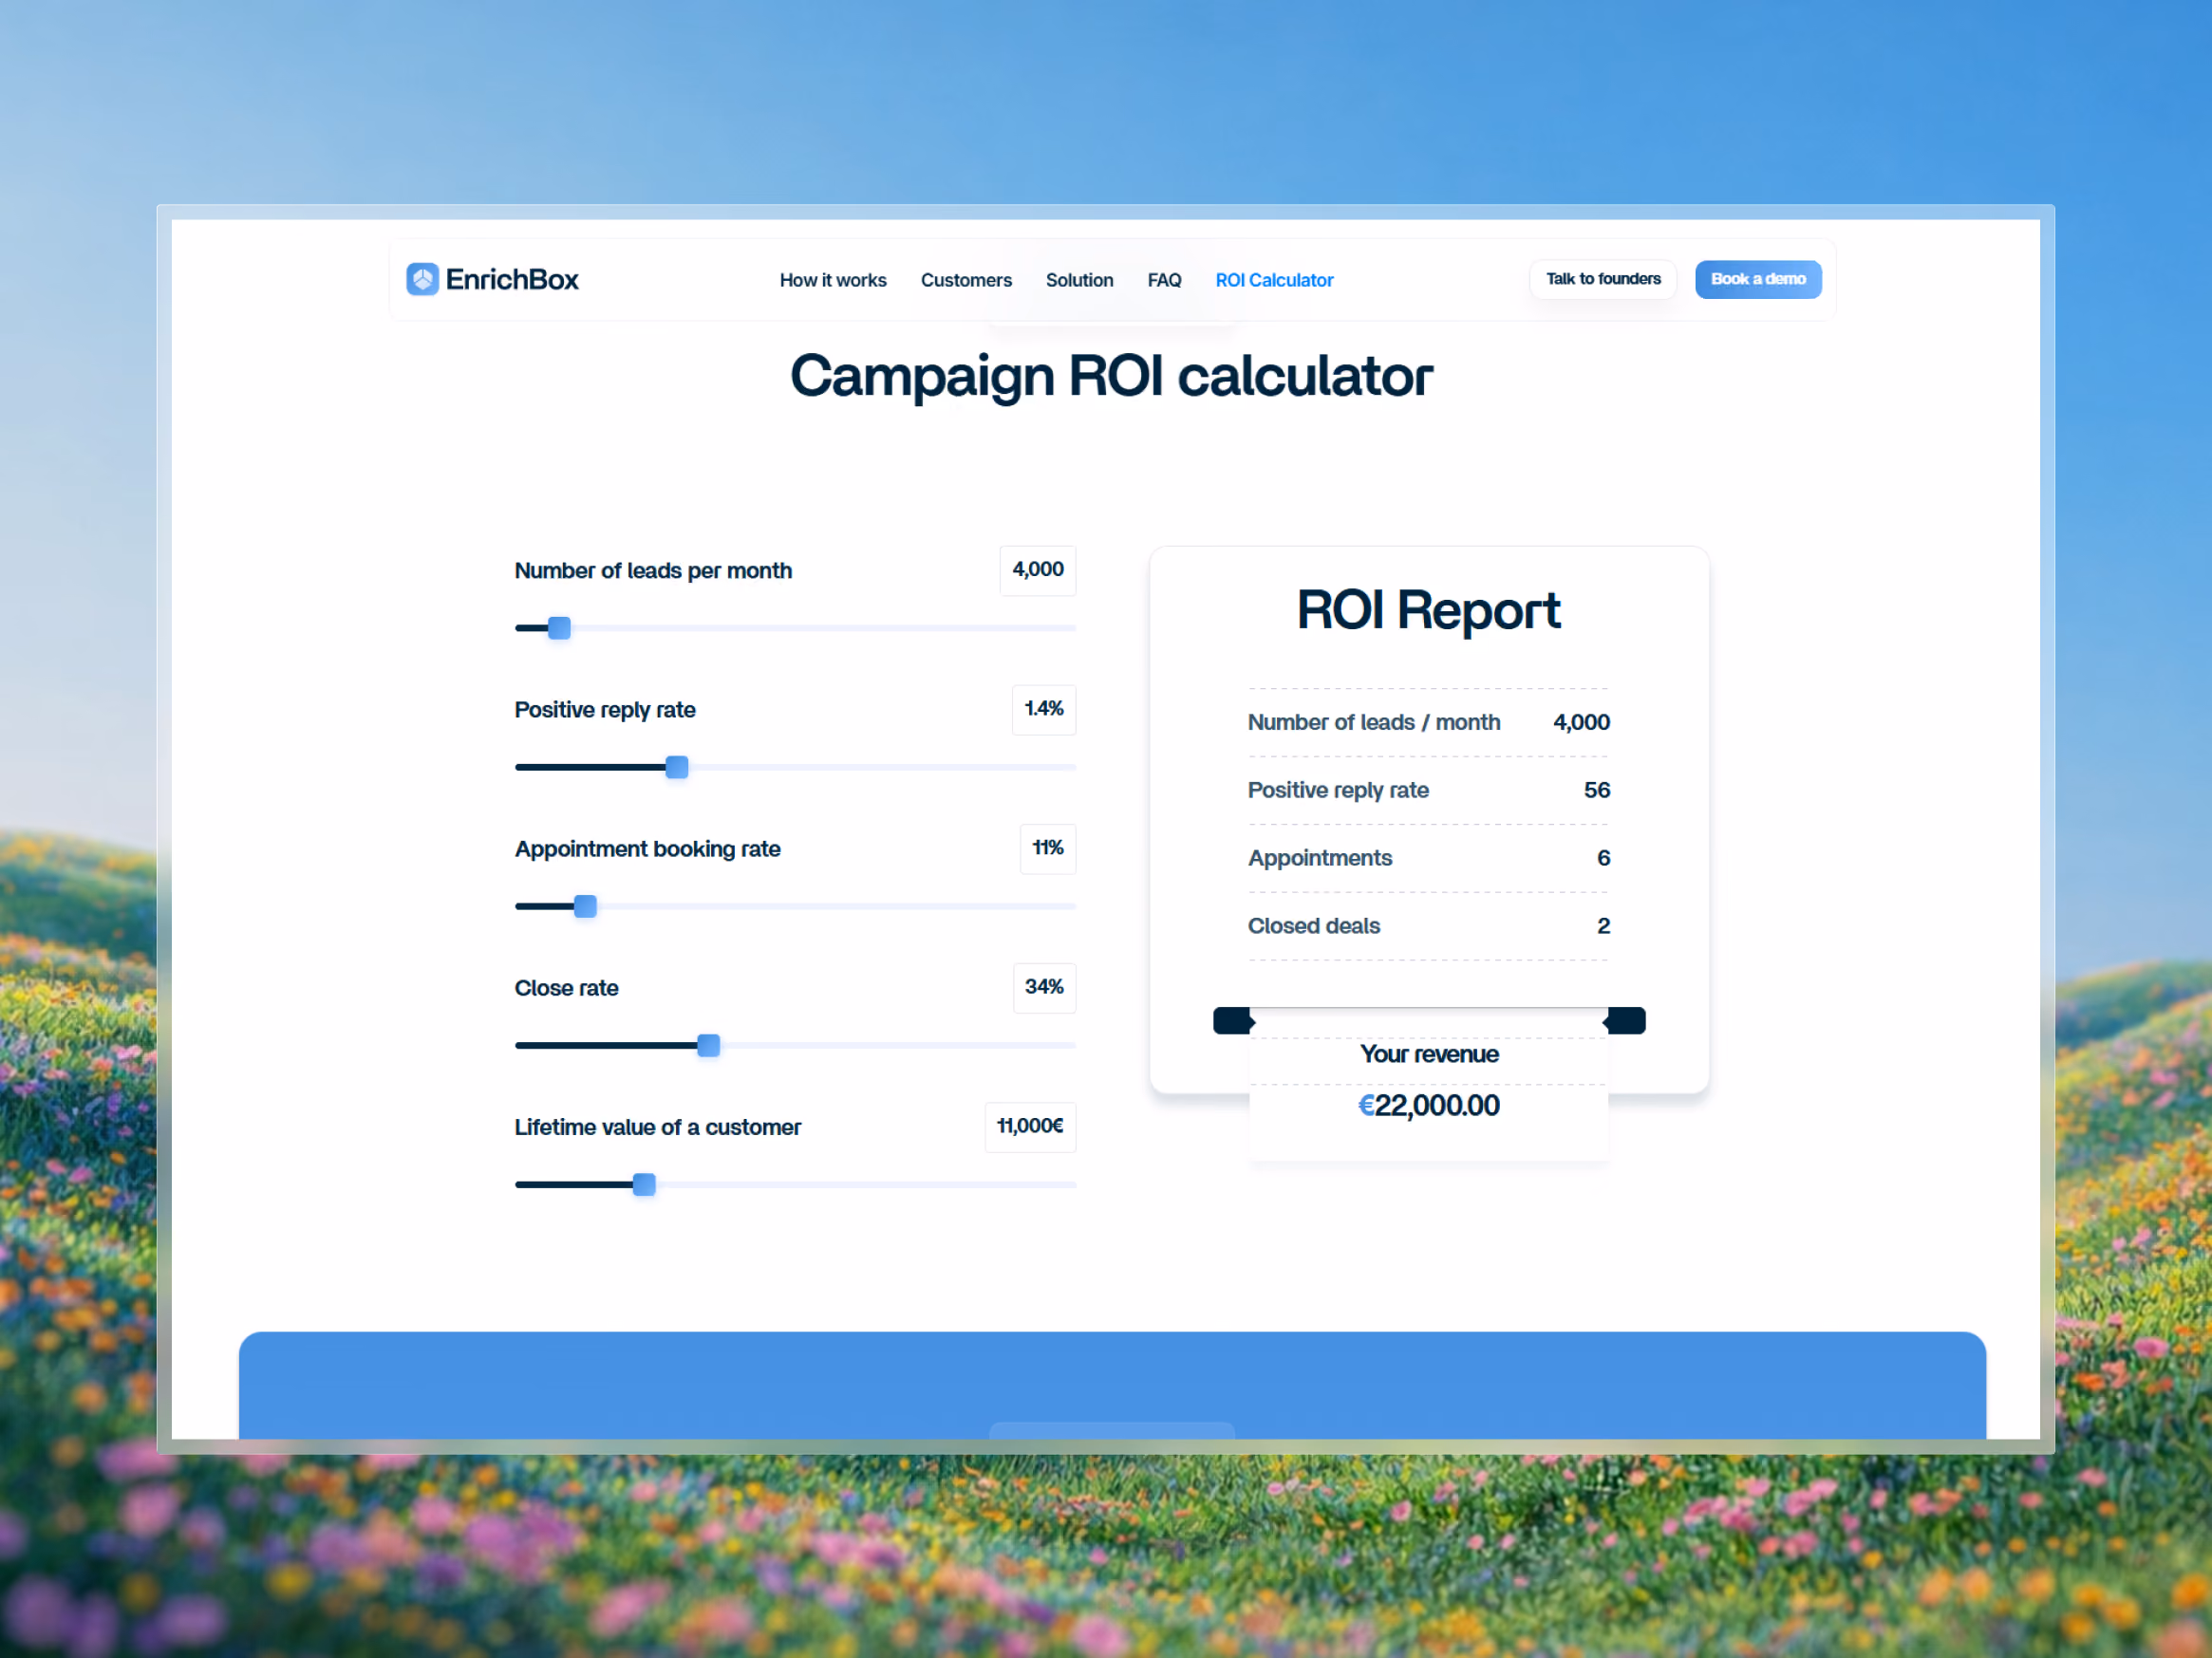The width and height of the screenshot is (2212, 1658).
Task: Click the Campaign ROI calculator title
Action: (x=1111, y=376)
